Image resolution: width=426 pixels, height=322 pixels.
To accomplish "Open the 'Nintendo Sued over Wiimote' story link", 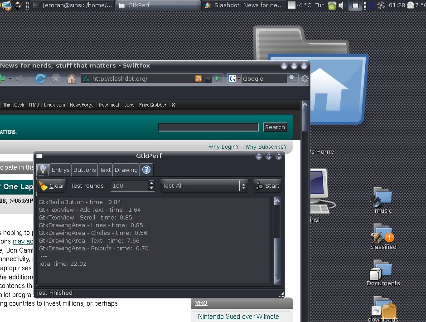I will (x=238, y=317).
